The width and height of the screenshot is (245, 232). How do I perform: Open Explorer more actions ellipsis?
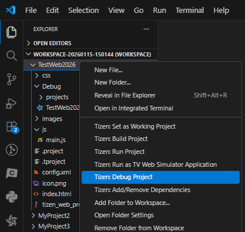tap(146, 29)
